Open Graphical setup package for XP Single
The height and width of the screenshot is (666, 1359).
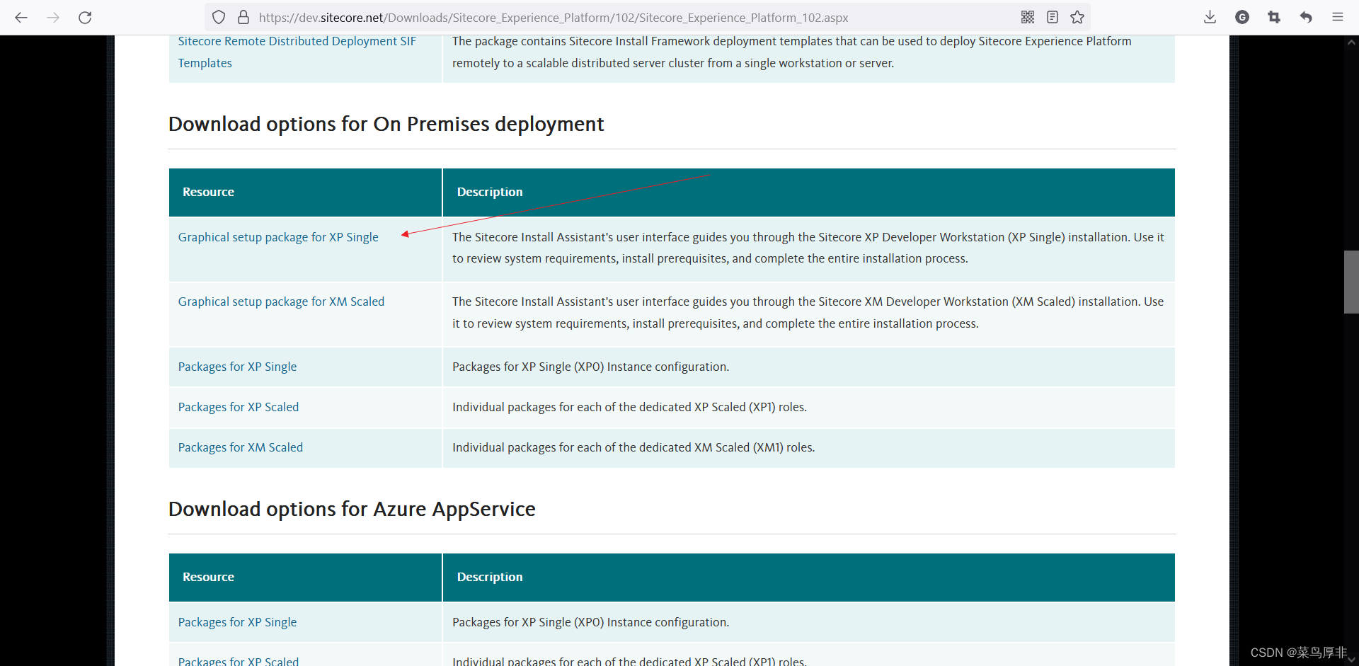(x=278, y=237)
